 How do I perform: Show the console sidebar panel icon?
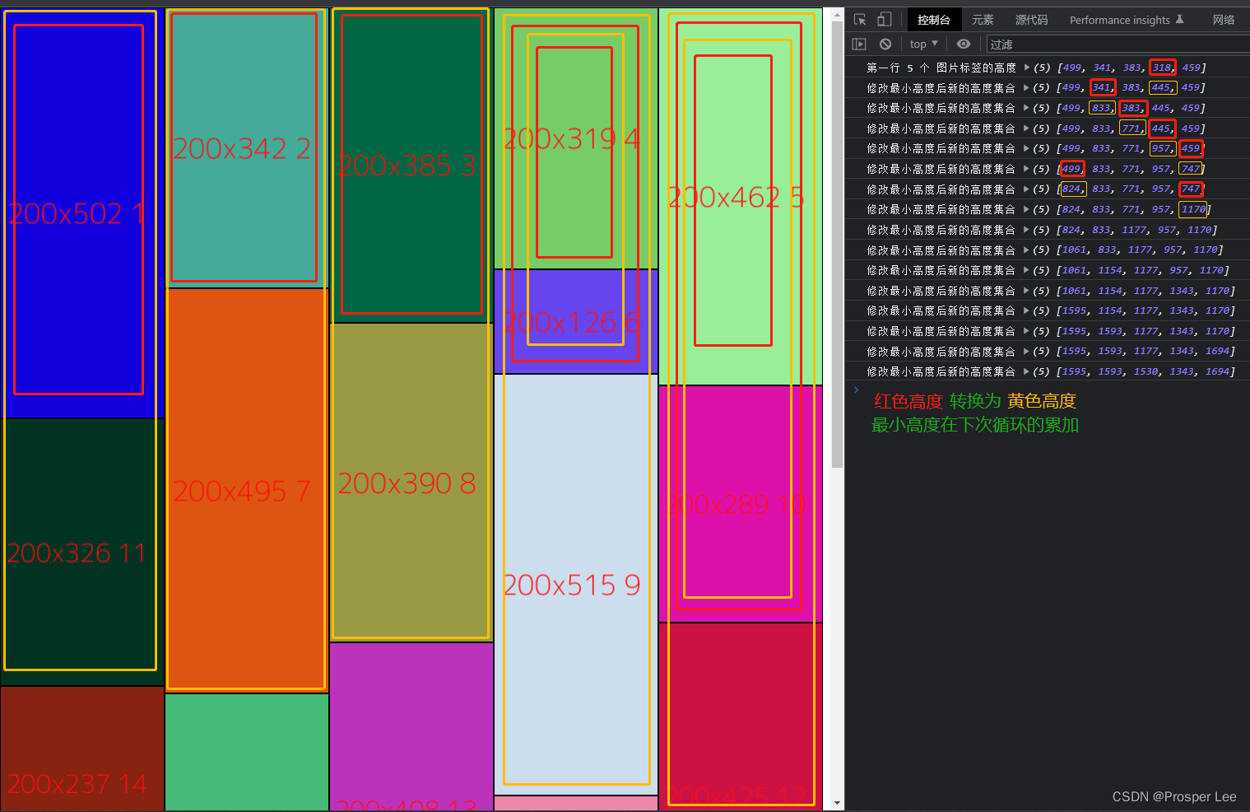tap(859, 44)
